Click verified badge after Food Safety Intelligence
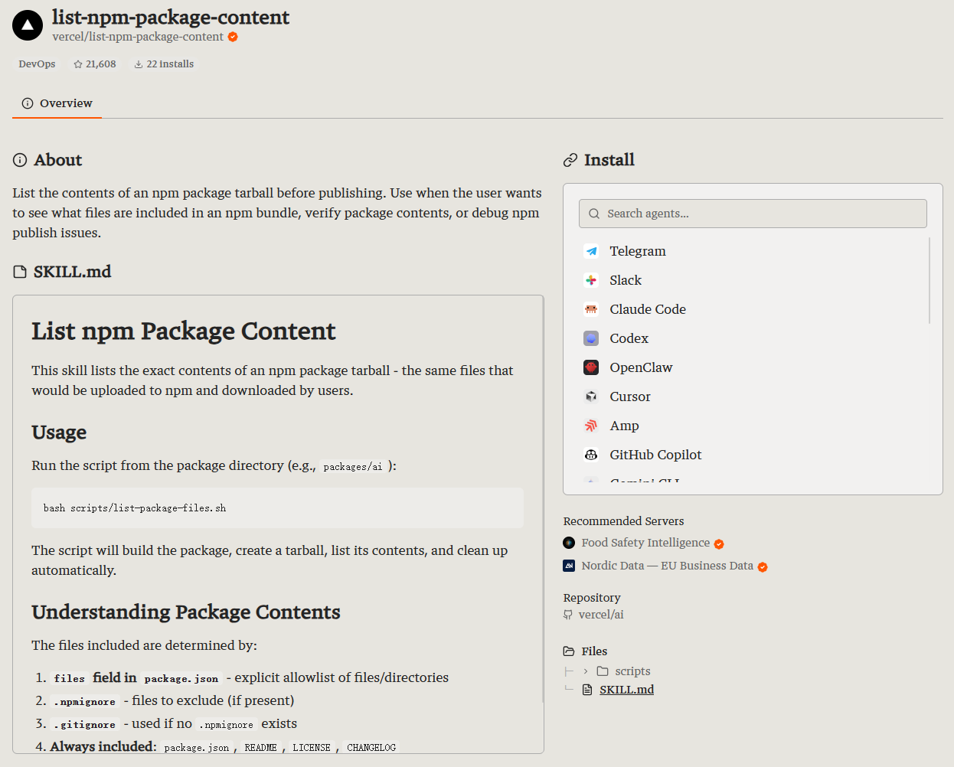954x767 pixels. click(x=719, y=544)
